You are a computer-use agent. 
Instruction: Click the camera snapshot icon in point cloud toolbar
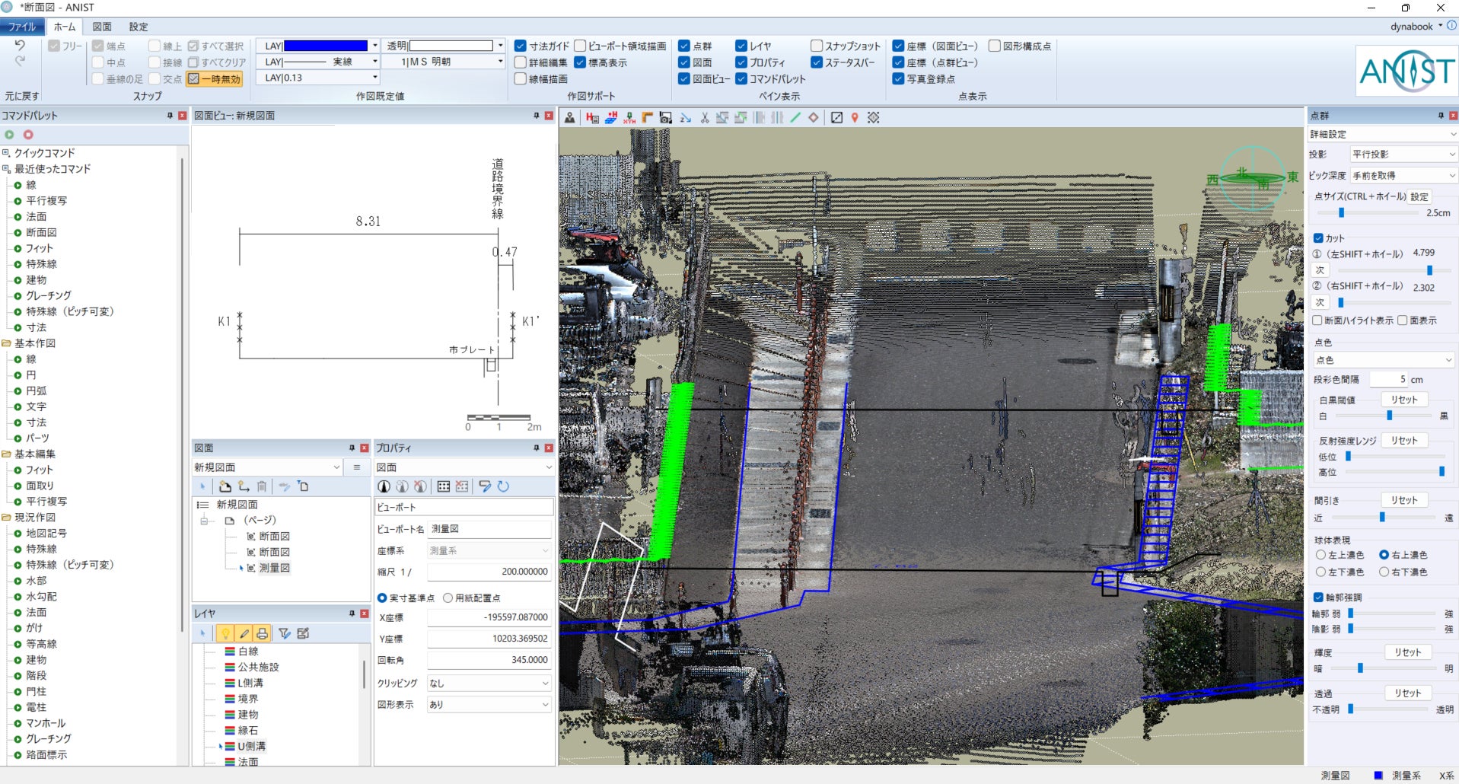(666, 118)
